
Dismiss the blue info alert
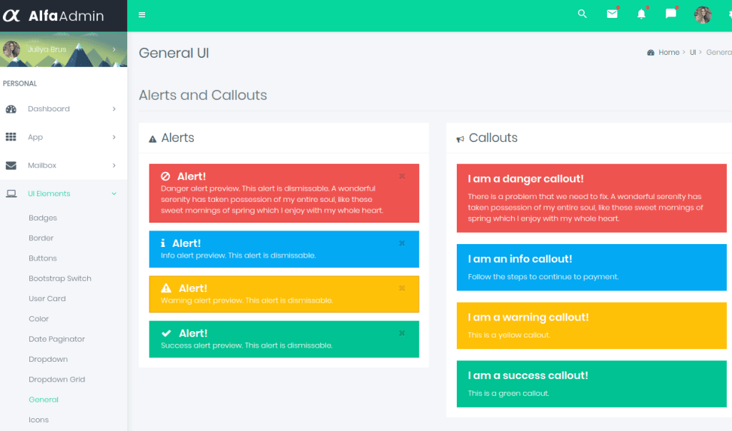402,243
